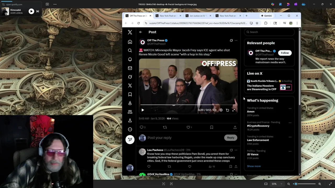Click the Reply button
This screenshot has width=335, height=188.
231,138
